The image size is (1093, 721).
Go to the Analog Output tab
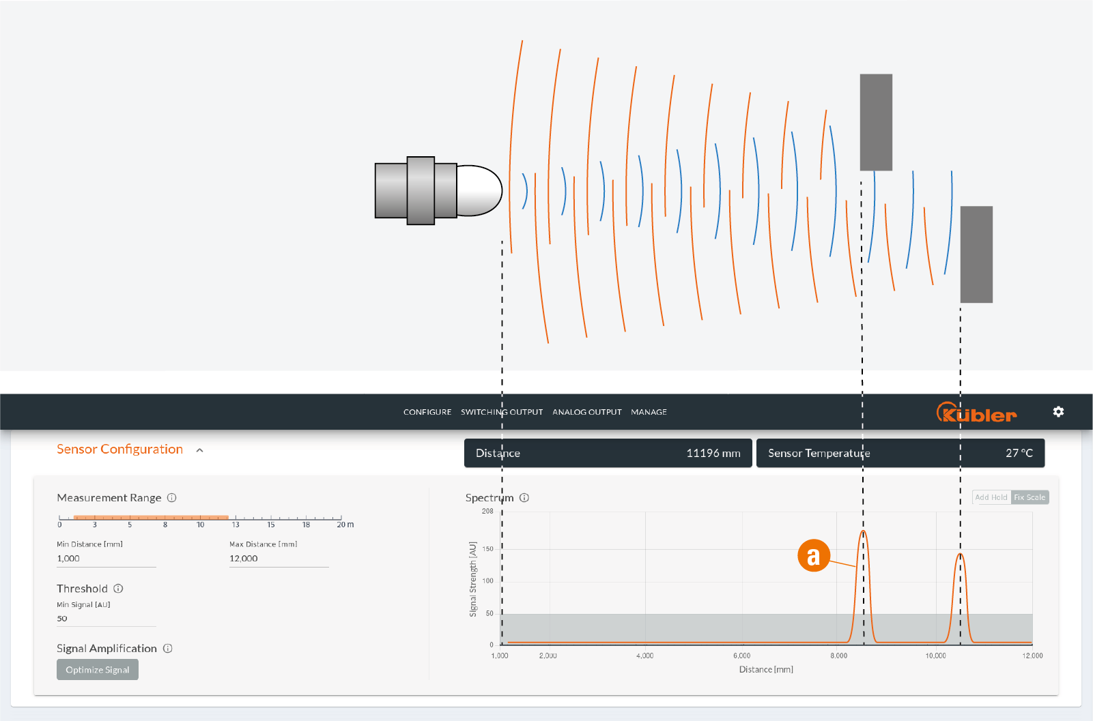[586, 412]
